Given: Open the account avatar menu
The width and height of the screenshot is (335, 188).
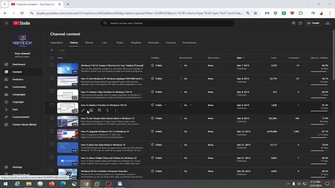Looking at the screenshot, I should (x=328, y=23).
